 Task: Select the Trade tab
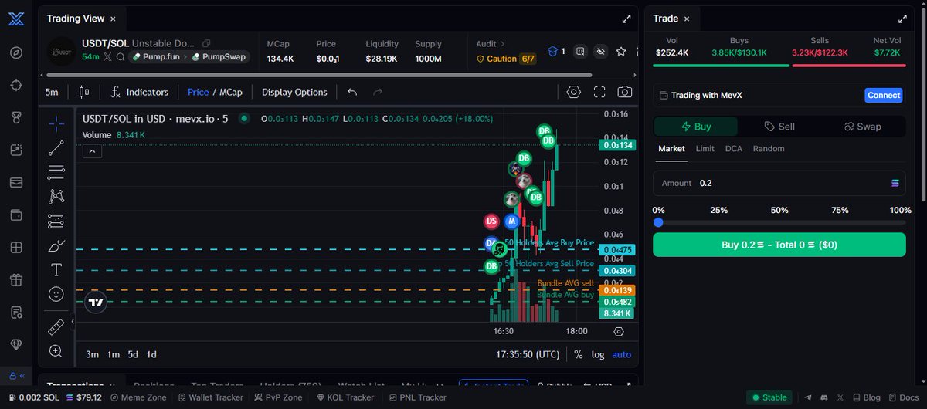666,19
